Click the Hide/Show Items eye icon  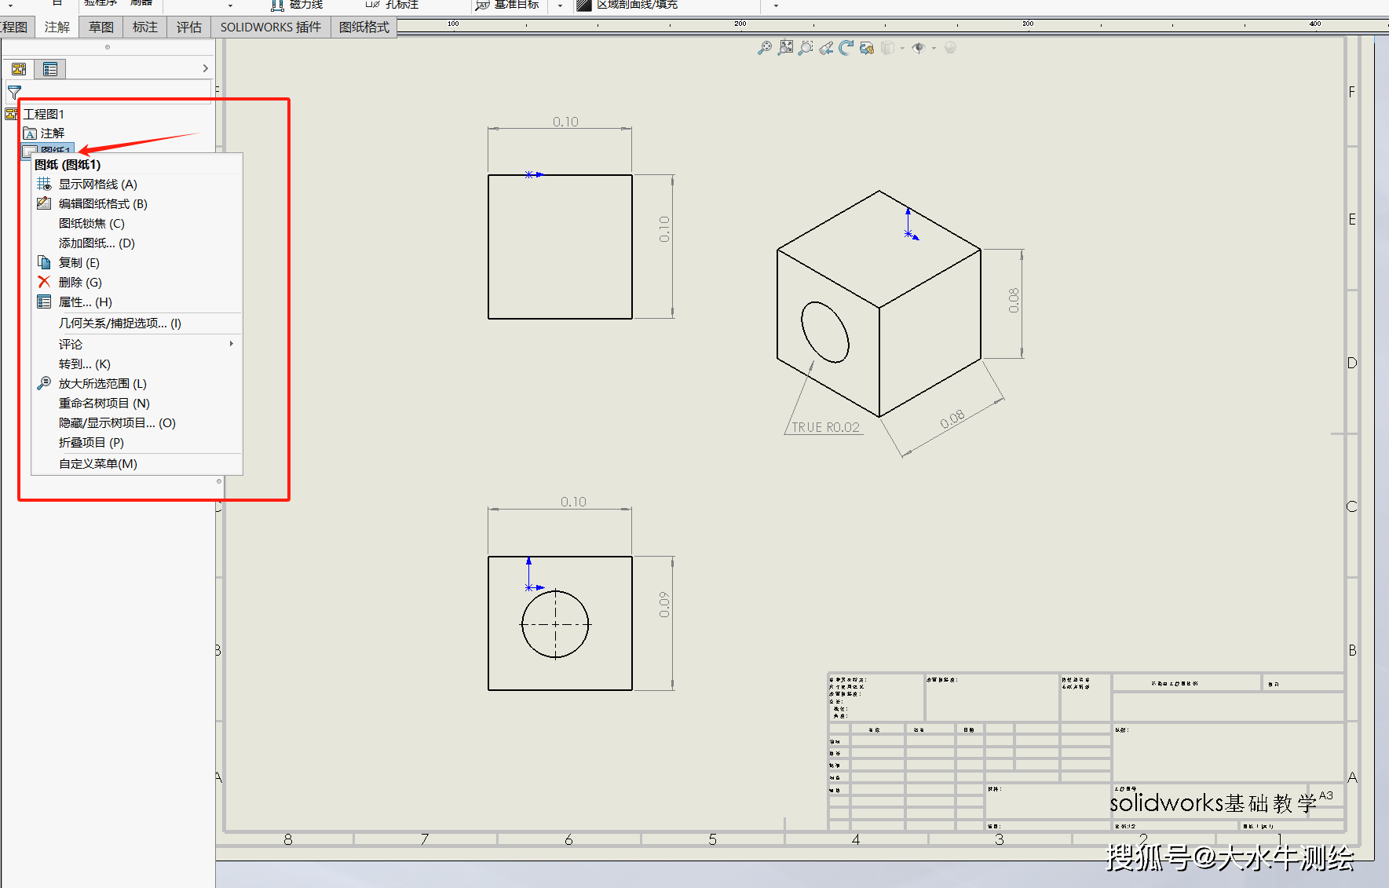[919, 48]
